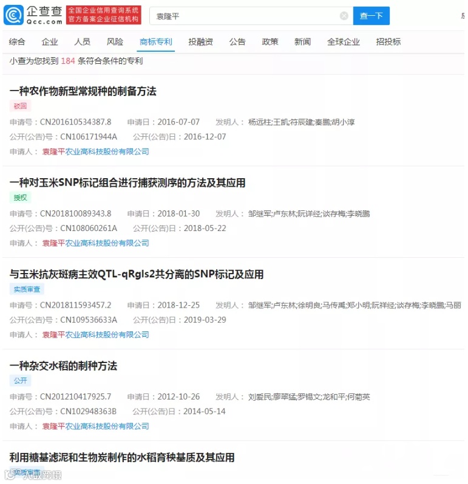Open patent 与玉米抗灰斑病主效QTL-qRgls2共分离的SNP标记及应用
The height and width of the screenshot is (484, 468).
137,274
